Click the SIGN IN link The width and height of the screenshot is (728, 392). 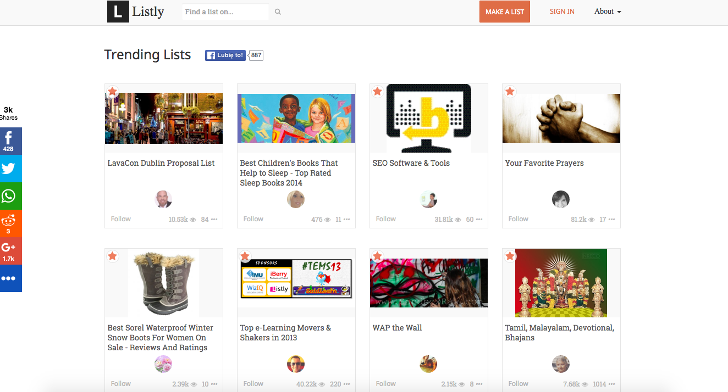(562, 12)
